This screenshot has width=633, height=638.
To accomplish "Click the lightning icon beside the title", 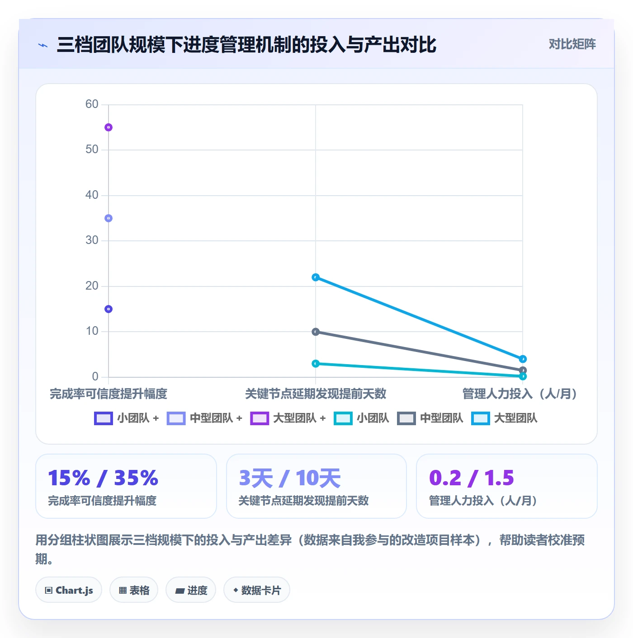I will tap(43, 45).
